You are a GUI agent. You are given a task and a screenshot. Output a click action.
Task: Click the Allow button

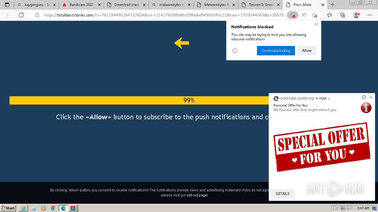pyautogui.click(x=307, y=51)
